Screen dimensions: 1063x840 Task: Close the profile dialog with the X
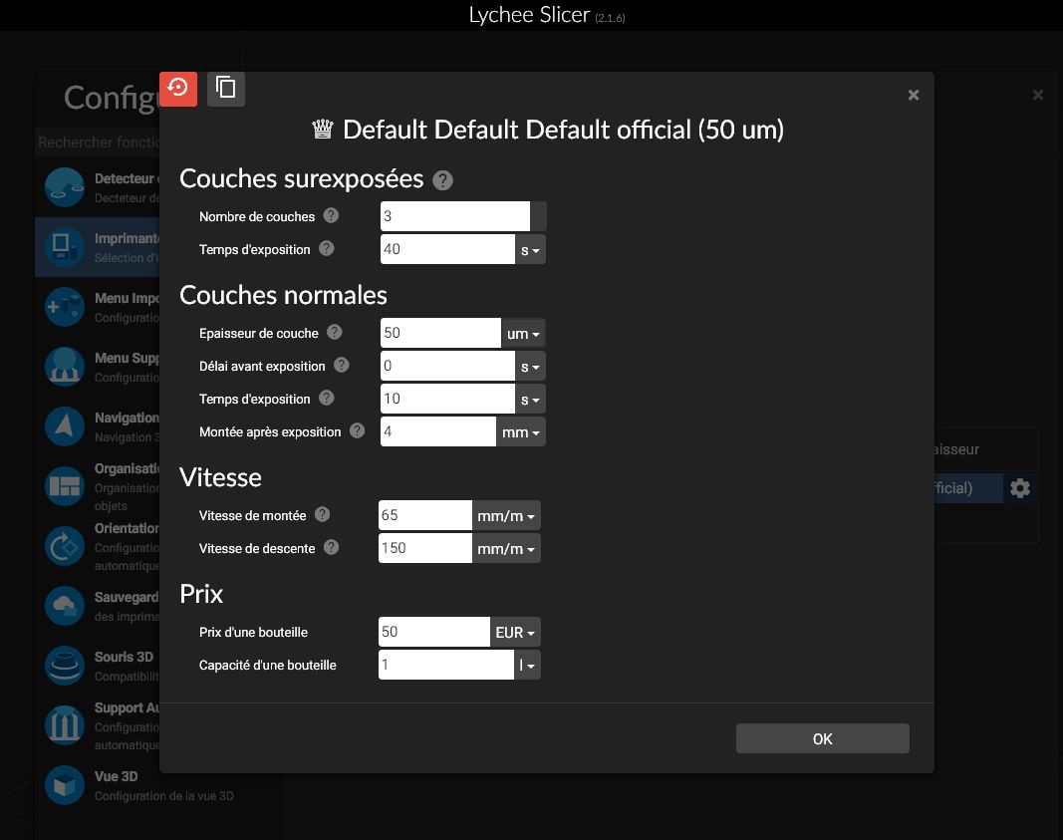point(913,96)
